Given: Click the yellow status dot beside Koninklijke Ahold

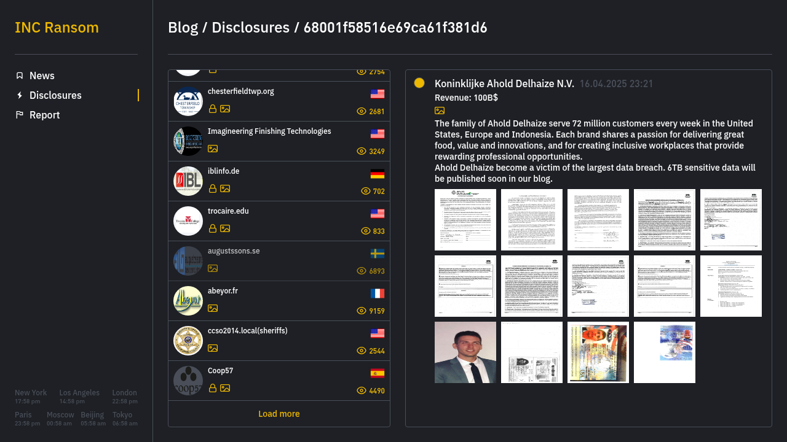Looking at the screenshot, I should (419, 83).
